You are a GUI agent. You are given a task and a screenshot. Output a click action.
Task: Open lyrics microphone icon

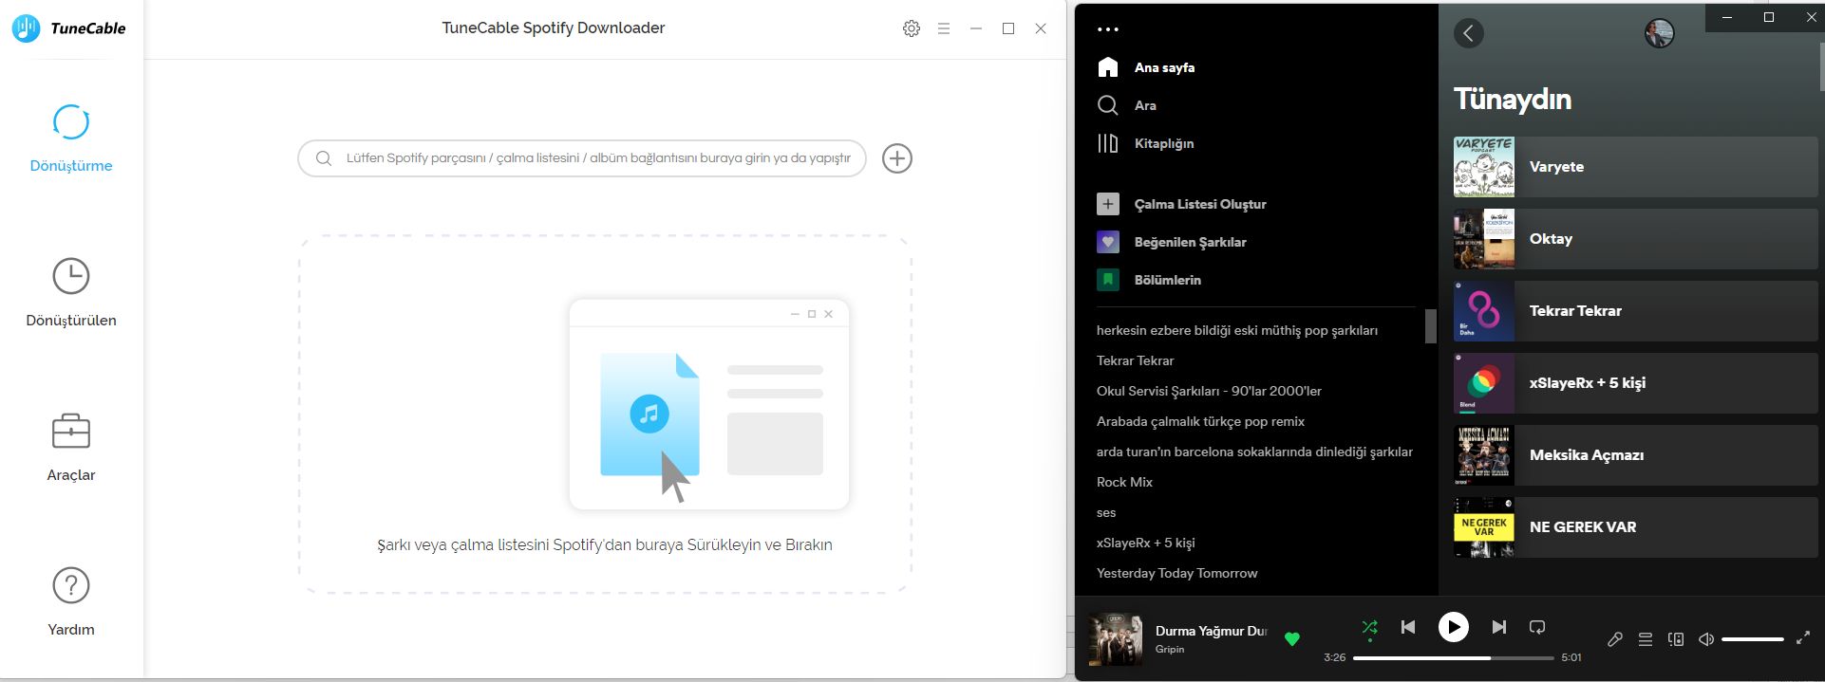(1614, 639)
